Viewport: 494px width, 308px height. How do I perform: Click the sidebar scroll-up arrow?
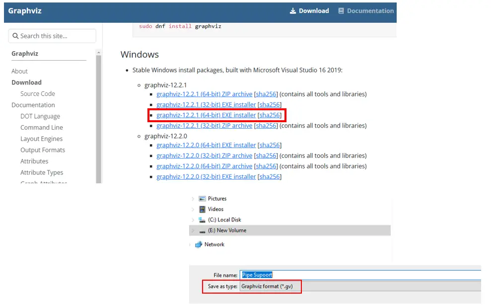[99, 52]
